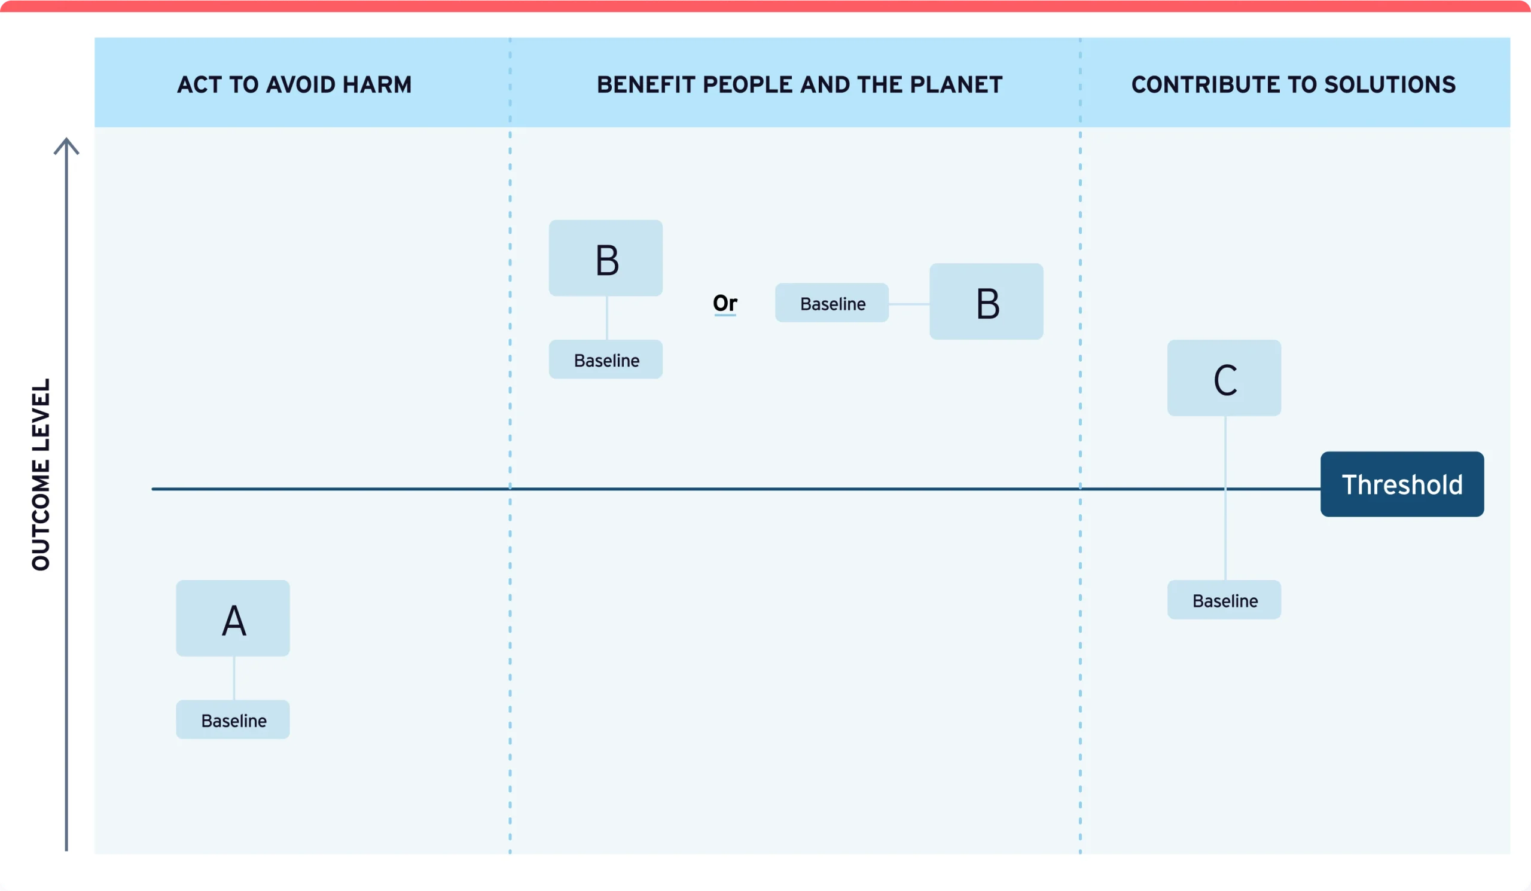Select the Baseline label below the left B box

(x=605, y=359)
